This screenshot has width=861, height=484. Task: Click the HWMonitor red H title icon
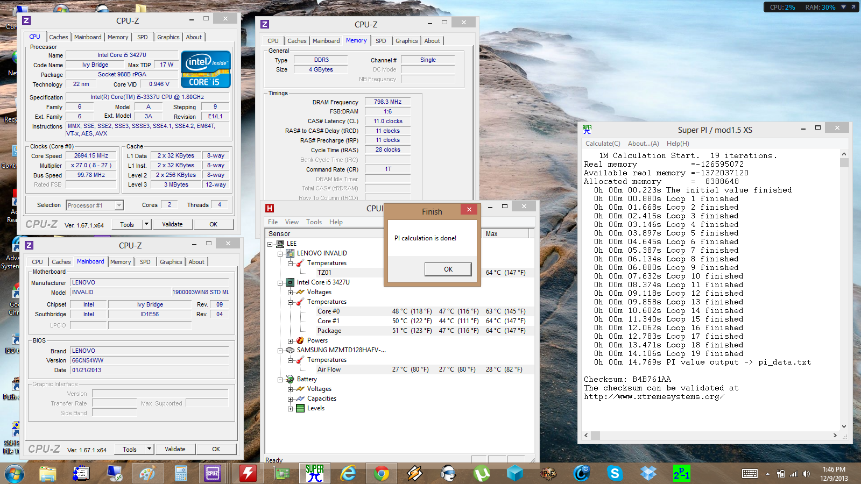coord(270,208)
